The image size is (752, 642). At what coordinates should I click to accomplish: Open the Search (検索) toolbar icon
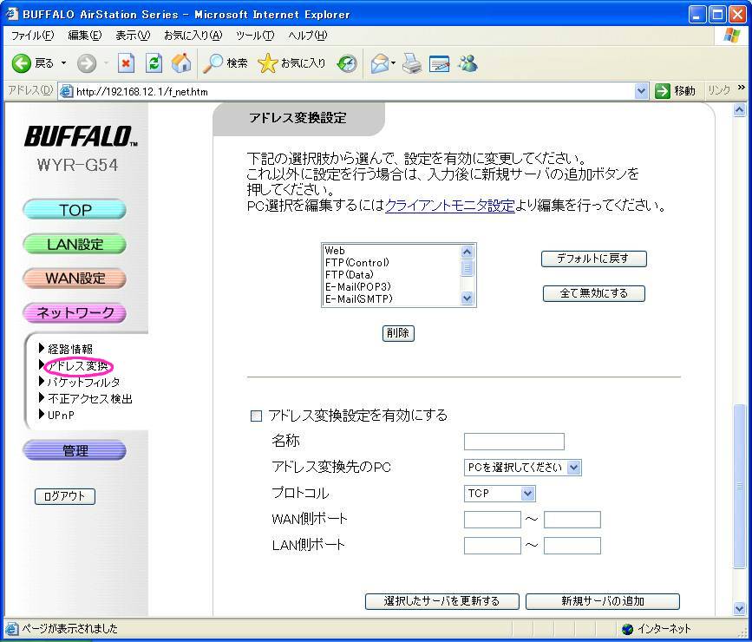pos(226,63)
